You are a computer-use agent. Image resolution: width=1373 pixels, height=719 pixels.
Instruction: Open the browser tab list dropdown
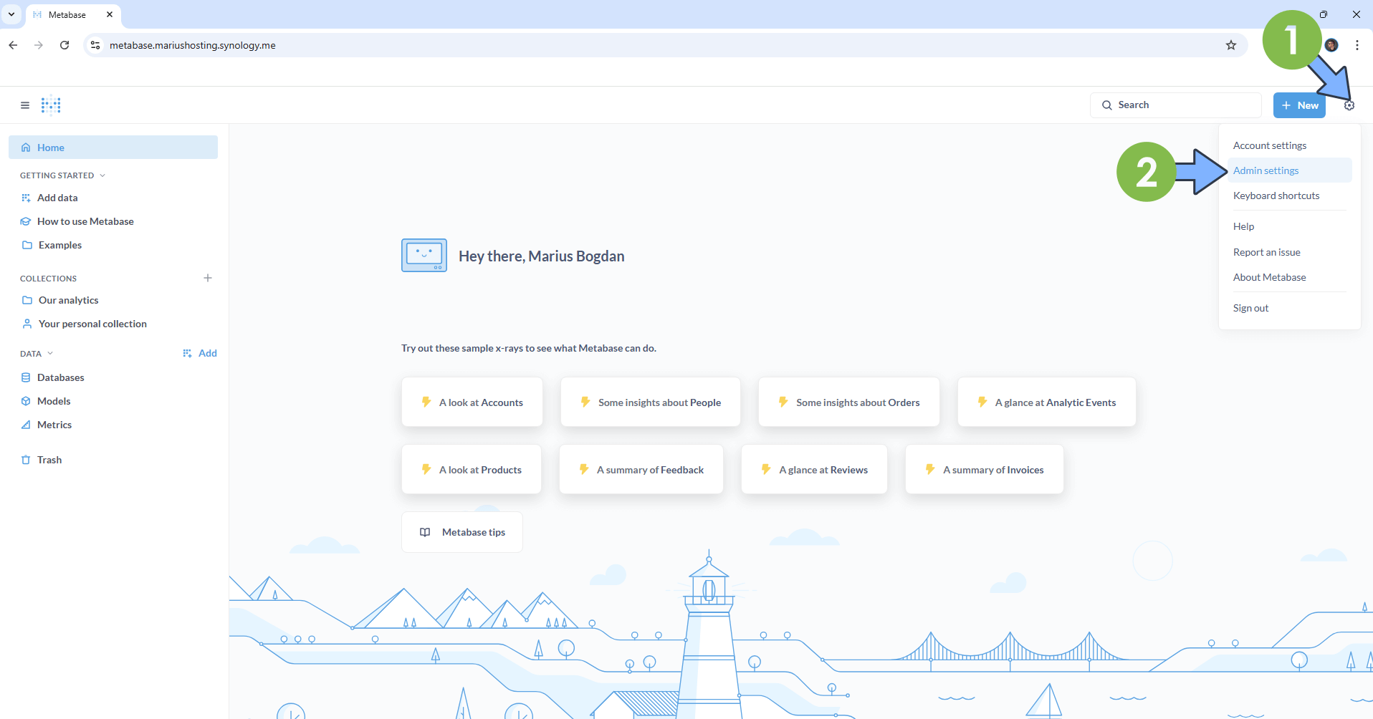[11, 14]
